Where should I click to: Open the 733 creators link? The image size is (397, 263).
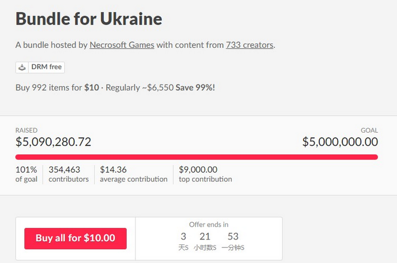point(249,45)
